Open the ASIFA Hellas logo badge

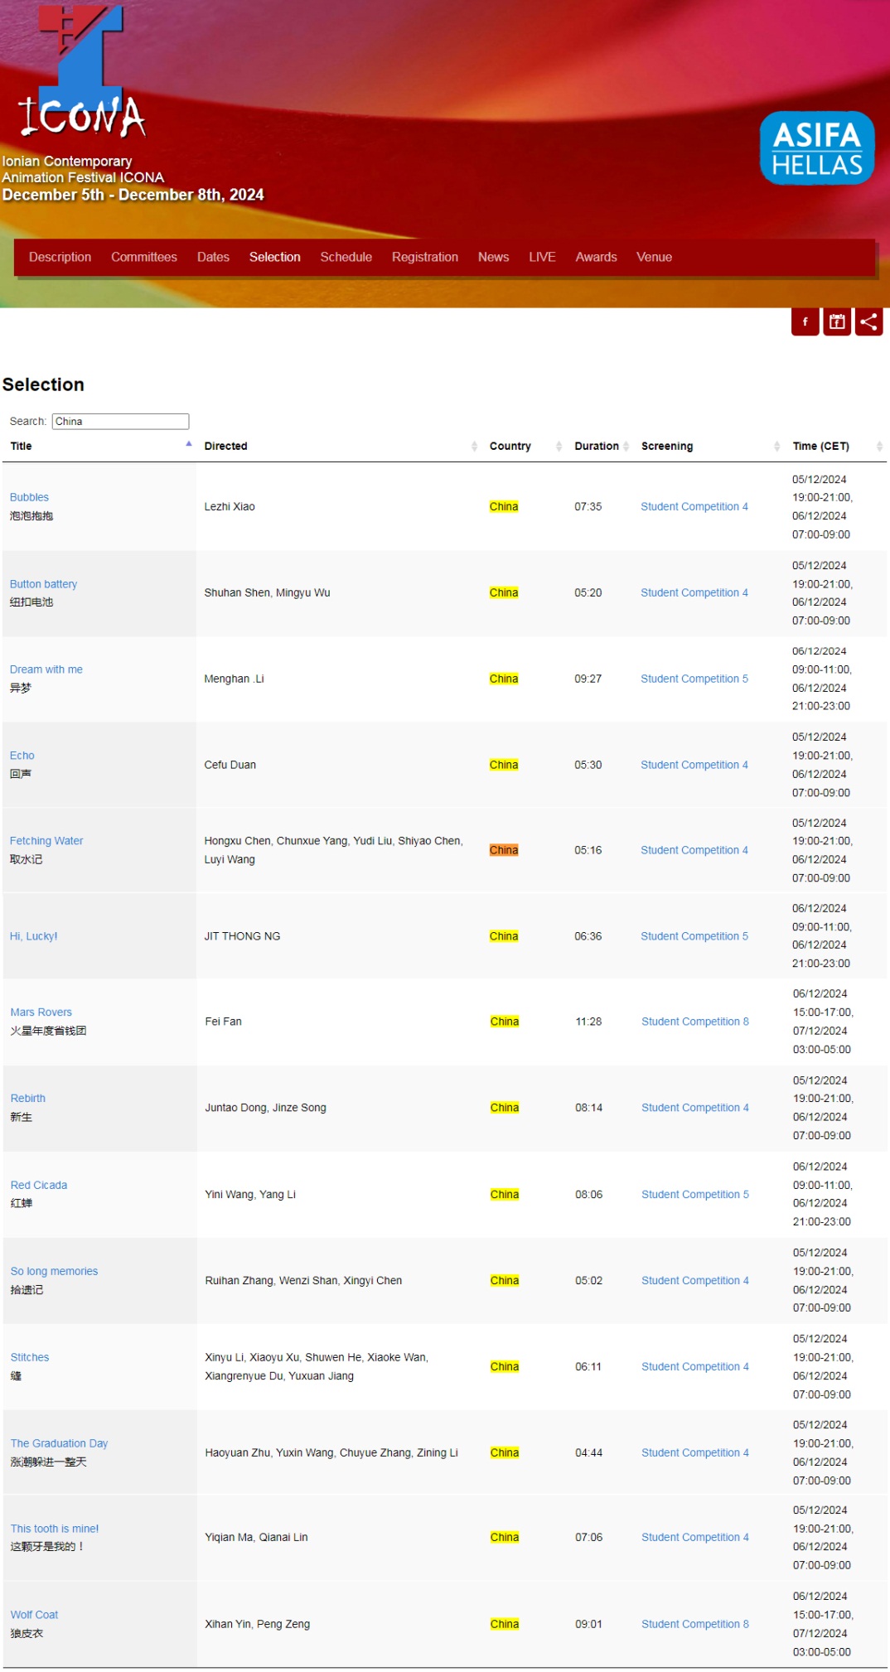(816, 148)
